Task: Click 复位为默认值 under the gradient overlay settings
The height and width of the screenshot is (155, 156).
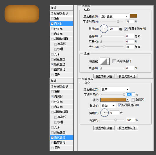Action: (127, 128)
